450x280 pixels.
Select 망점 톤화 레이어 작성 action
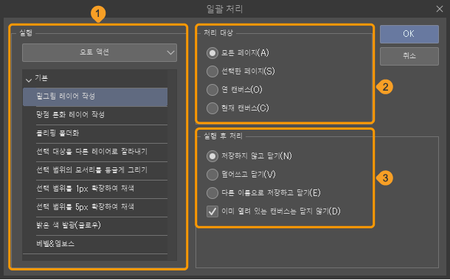click(95, 115)
